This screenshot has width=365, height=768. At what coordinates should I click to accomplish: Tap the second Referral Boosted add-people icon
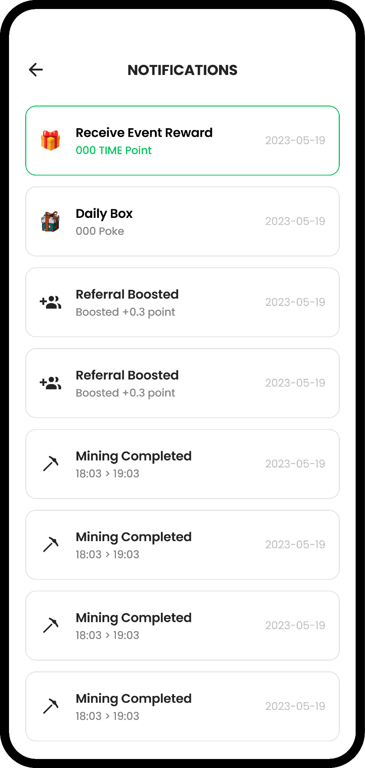pos(50,383)
